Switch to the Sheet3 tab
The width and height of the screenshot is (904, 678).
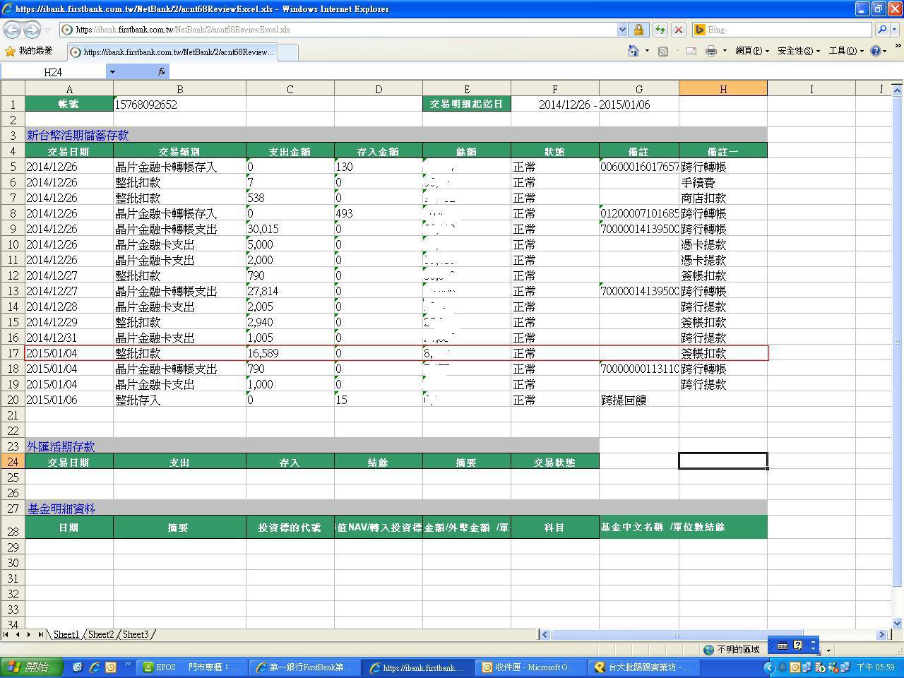tap(136, 634)
